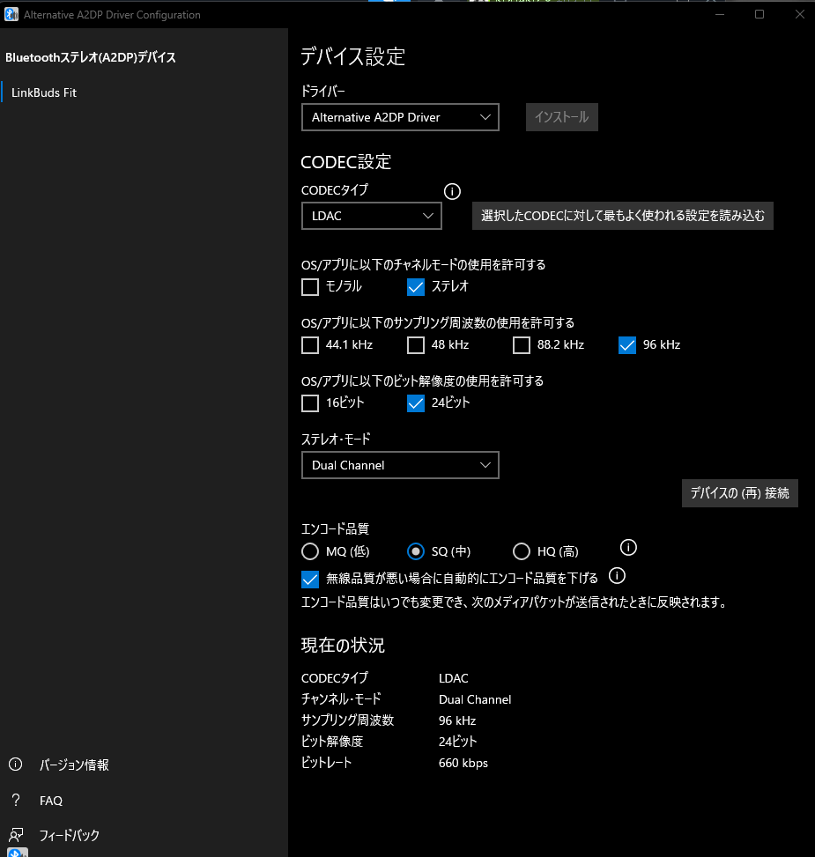Click info icon next to auto-lower quality checkbox
Viewport: 815px width, 857px height.
coord(617,575)
